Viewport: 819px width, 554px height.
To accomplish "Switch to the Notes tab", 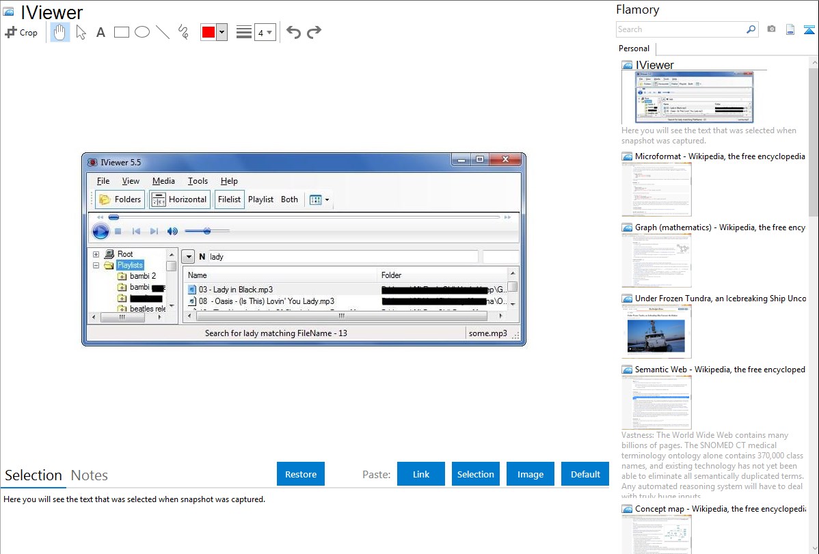I will 90,475.
